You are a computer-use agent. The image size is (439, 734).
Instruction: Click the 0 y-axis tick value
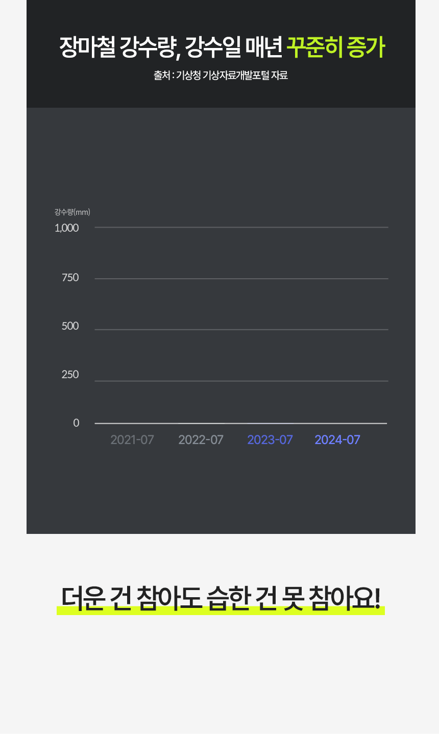click(x=76, y=423)
